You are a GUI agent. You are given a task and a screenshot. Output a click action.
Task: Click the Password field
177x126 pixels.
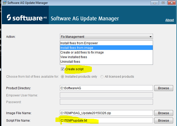coord(106,102)
